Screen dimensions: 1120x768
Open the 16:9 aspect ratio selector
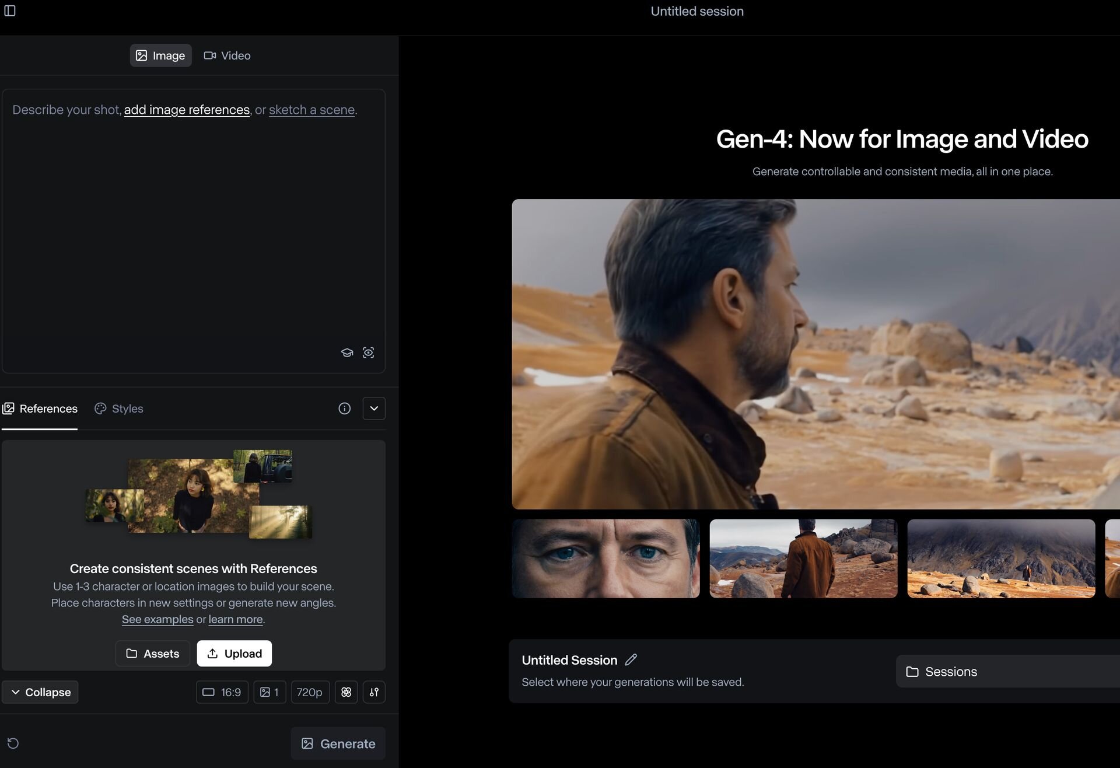pos(222,692)
